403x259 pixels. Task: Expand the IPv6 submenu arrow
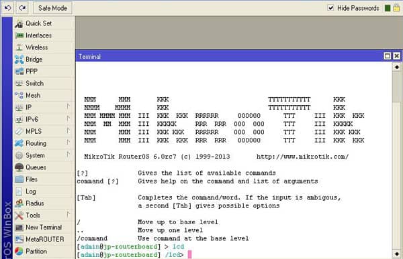[68, 118]
